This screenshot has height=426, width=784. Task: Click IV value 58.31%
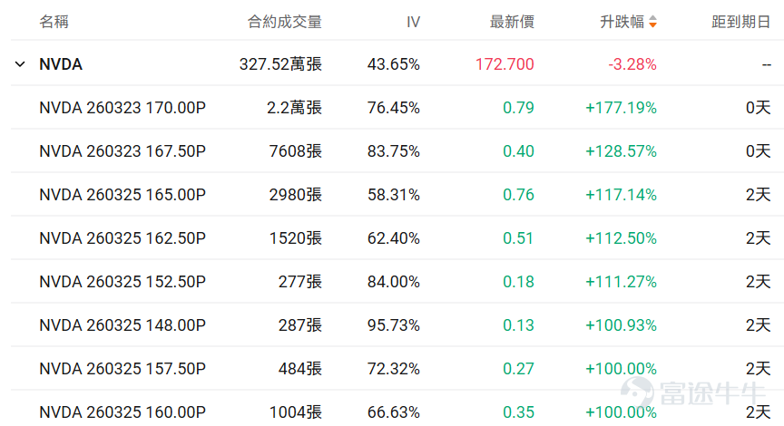pos(394,195)
